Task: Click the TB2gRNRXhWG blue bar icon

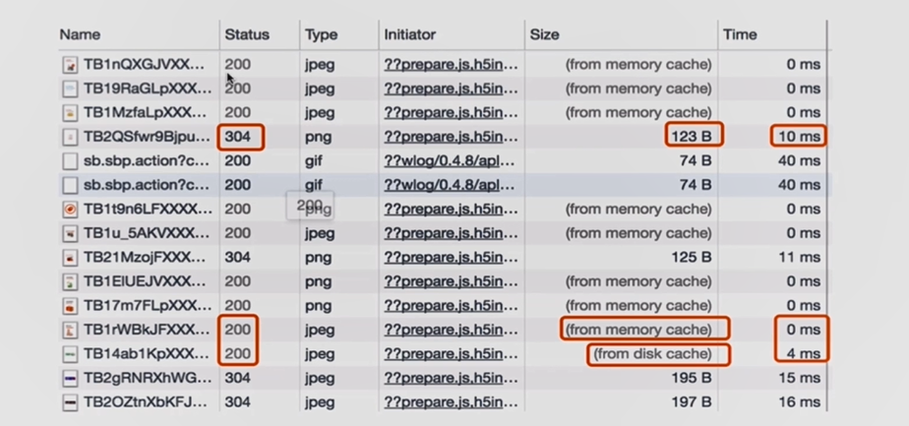Action: [x=70, y=378]
